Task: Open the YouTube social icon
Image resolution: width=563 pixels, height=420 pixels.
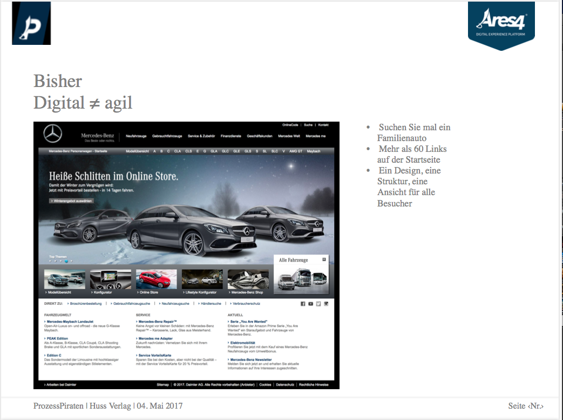Action: coord(310,304)
